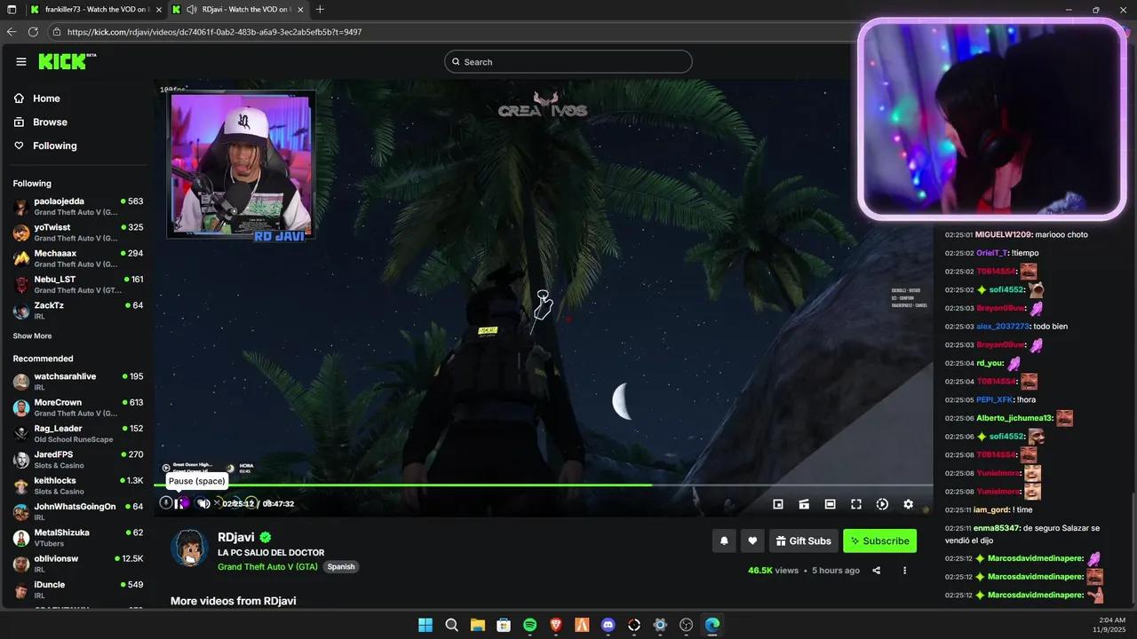Click the share icon next to views count
The width and height of the screenshot is (1137, 639).
point(876,571)
